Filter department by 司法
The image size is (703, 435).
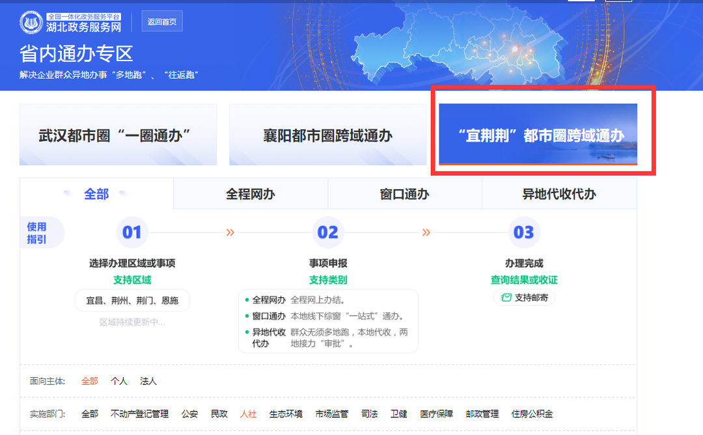coord(370,414)
